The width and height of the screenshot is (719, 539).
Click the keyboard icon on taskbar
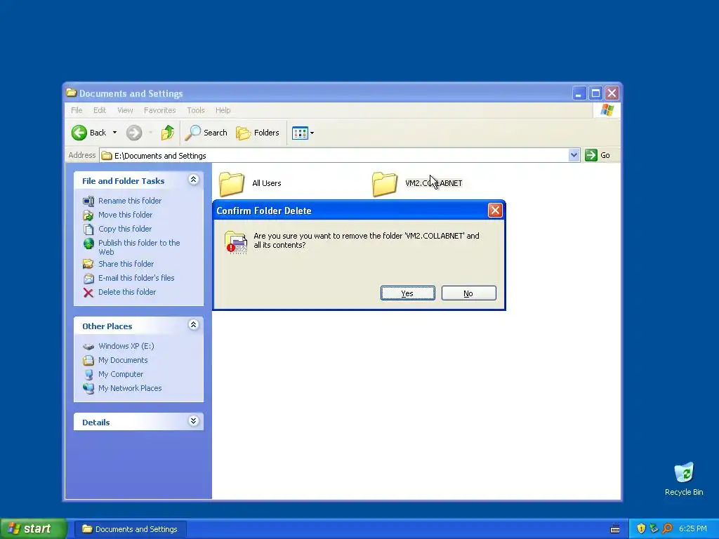click(x=615, y=529)
